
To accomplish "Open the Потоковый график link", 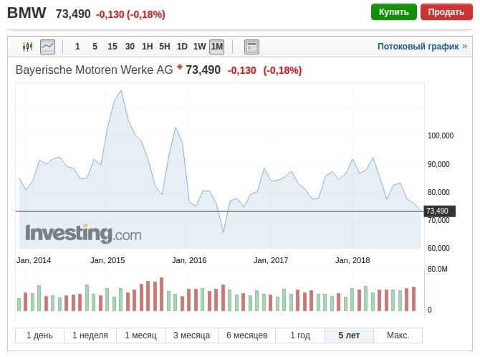I will [x=418, y=47].
